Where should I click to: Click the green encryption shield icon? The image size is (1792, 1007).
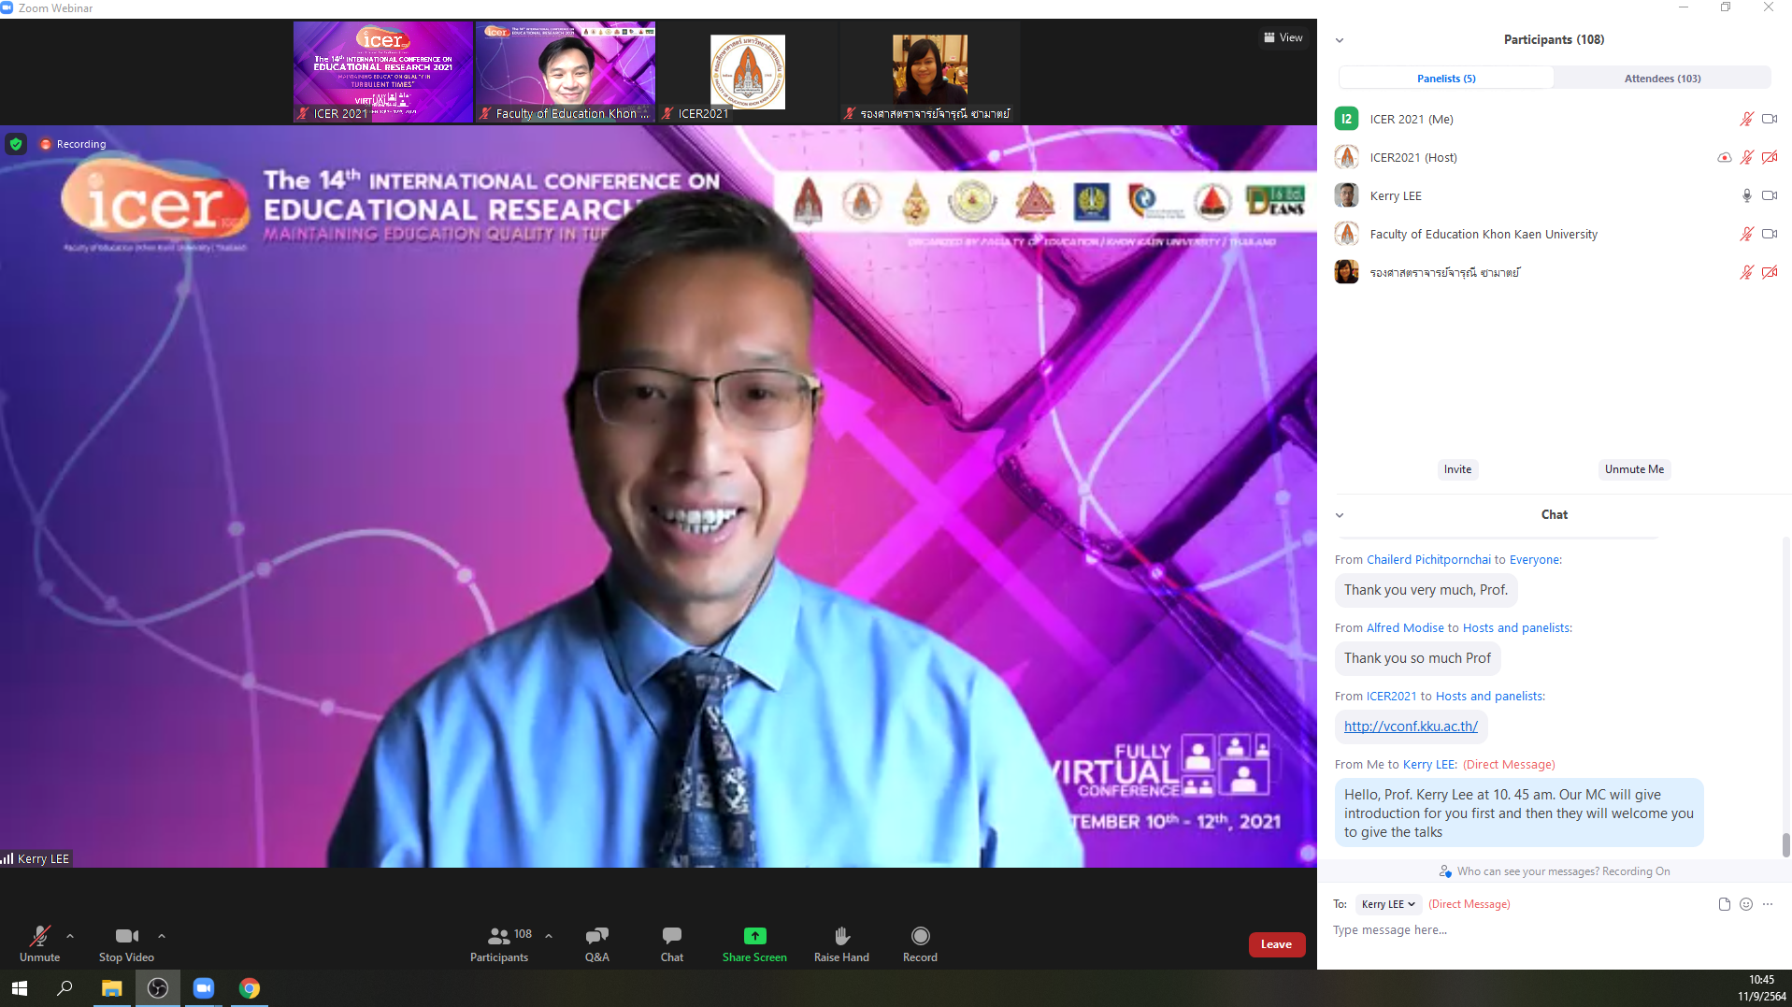click(16, 144)
